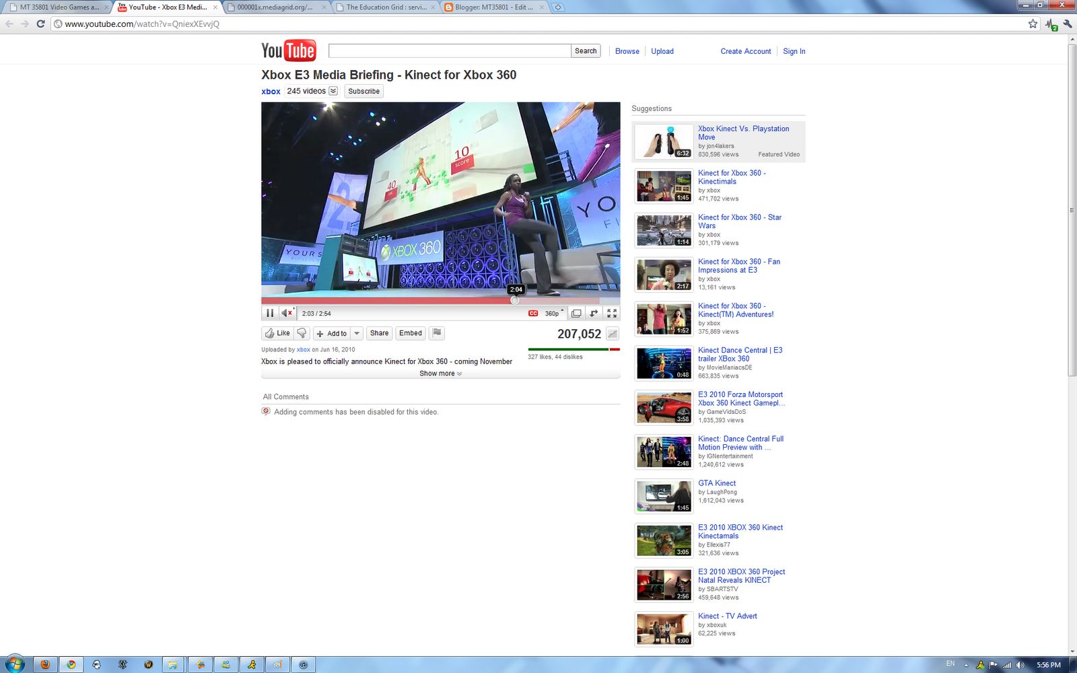Switch to The Education Grid tab
Viewport: 1077px width, 673px height.
[384, 7]
